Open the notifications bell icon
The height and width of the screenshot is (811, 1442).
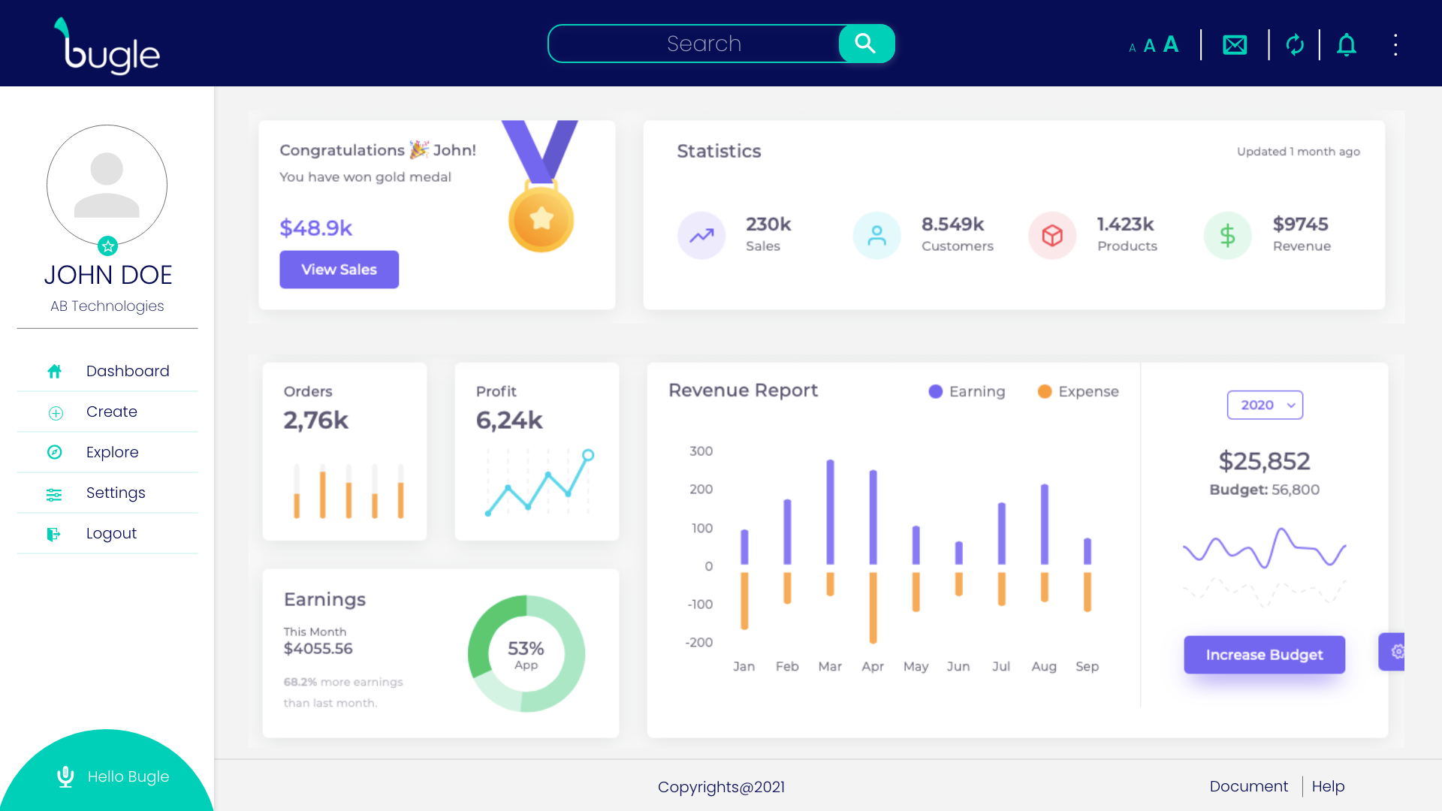(x=1347, y=45)
